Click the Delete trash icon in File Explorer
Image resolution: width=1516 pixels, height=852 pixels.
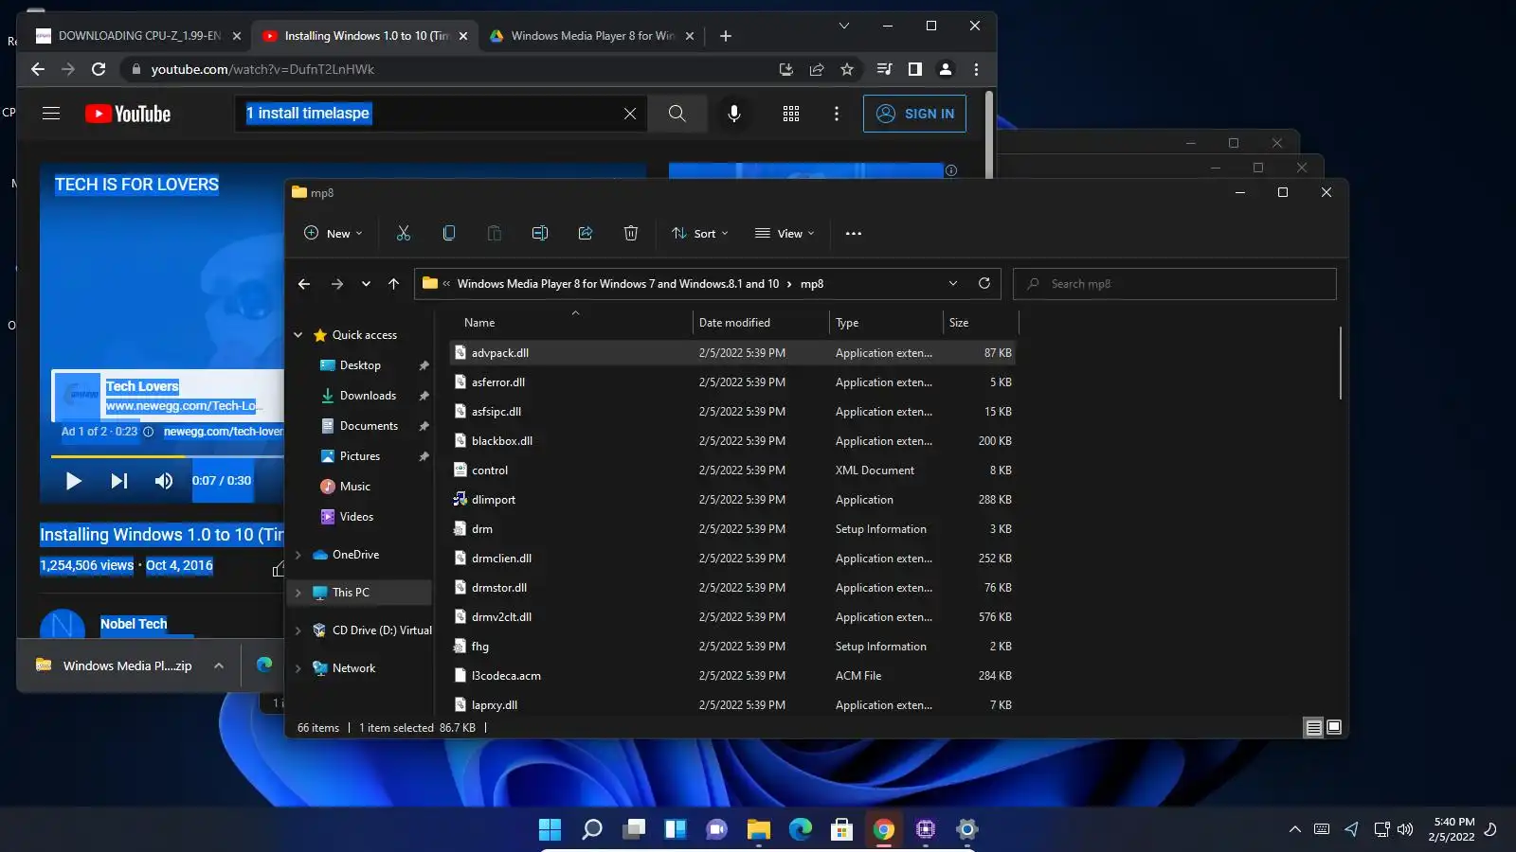coord(631,233)
